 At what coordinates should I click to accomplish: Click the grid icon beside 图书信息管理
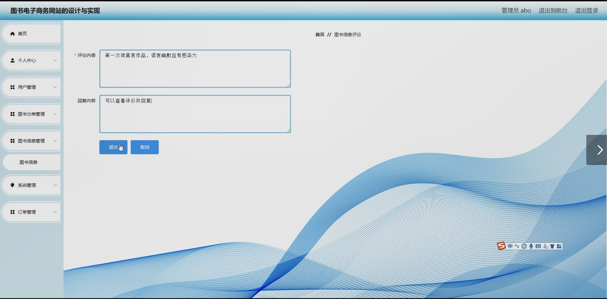coord(12,141)
